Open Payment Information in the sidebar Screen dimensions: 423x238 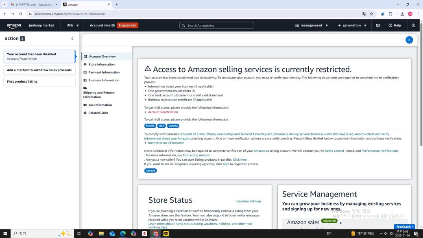[104, 72]
